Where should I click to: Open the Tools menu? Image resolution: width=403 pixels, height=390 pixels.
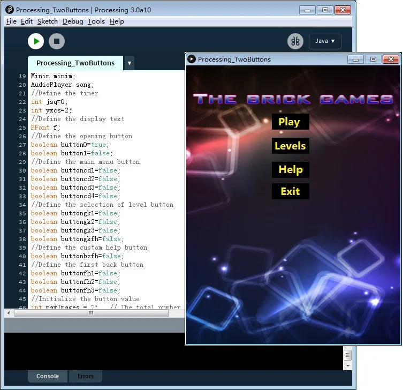(x=96, y=21)
